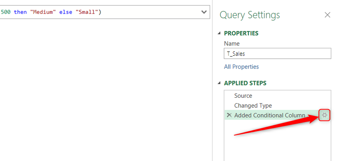Expand the formula bar dropdown chevron
Viewport: 343px width, 161px height.
click(204, 12)
